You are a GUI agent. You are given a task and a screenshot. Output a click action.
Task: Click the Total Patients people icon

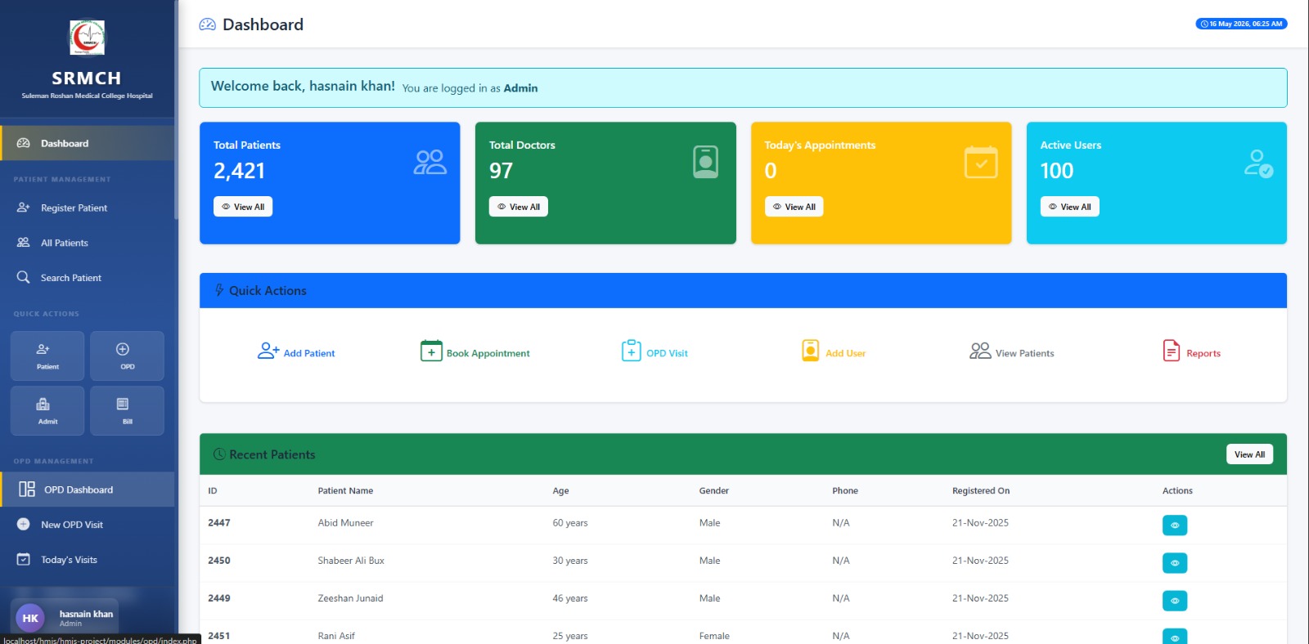click(430, 162)
